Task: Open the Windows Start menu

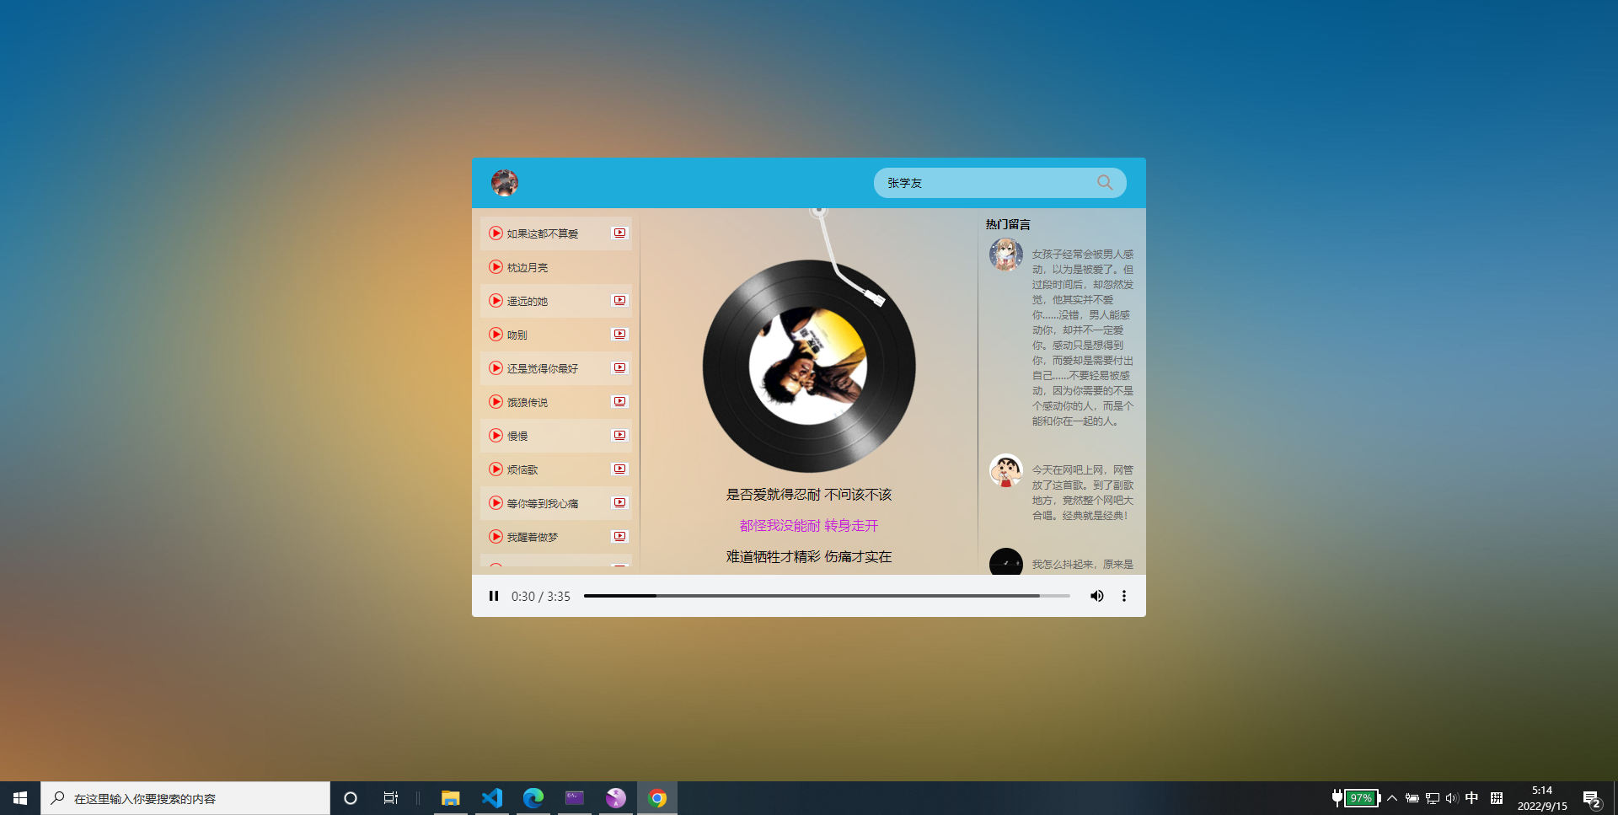Action: coord(19,797)
